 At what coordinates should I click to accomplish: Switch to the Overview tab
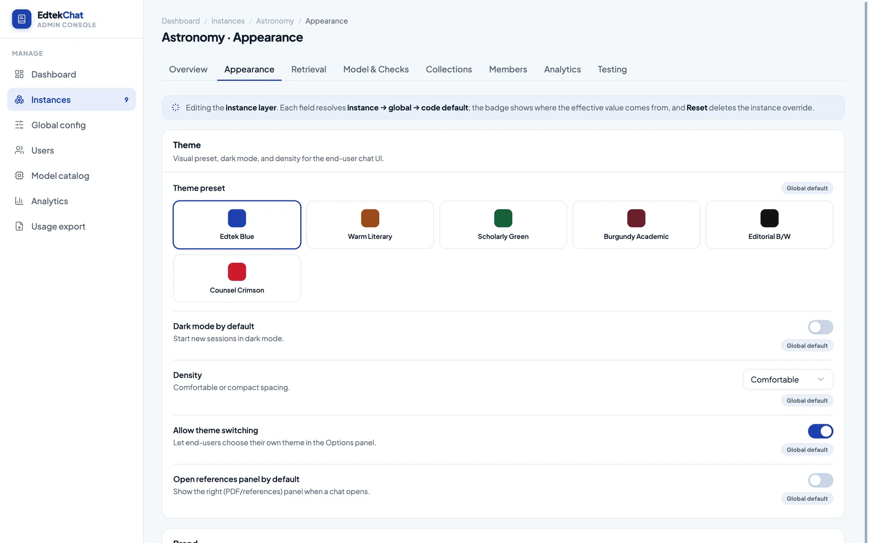point(188,69)
